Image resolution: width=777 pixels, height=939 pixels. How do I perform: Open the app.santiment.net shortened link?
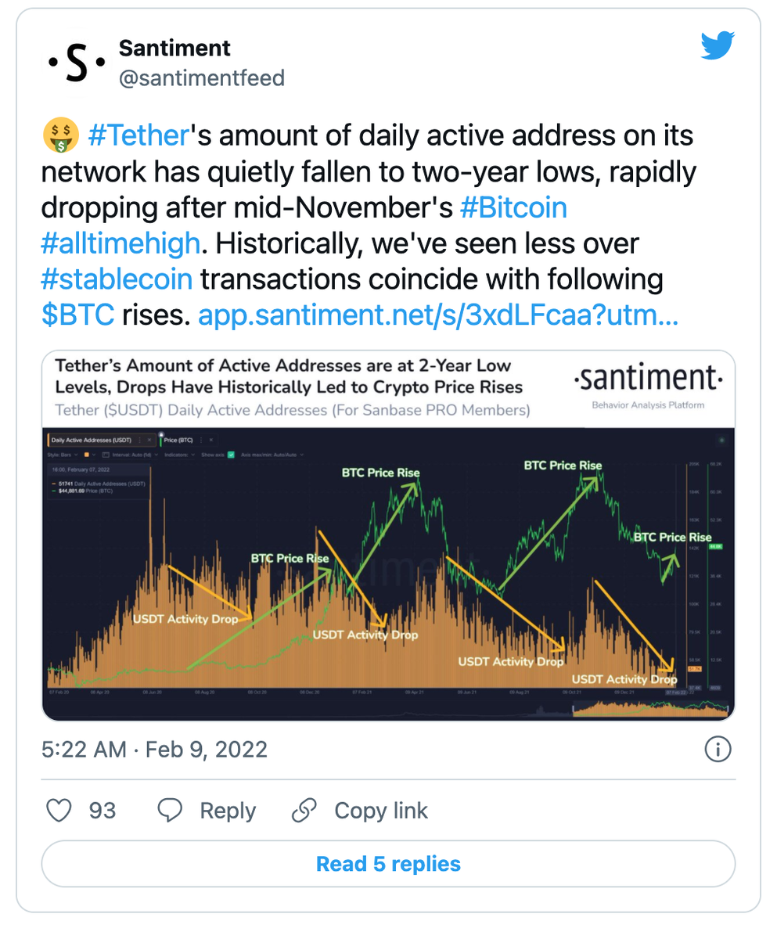tap(438, 317)
